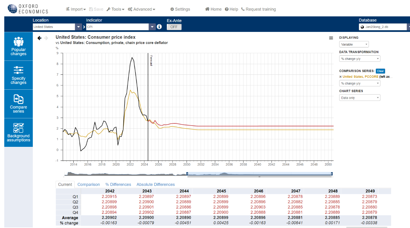Open the Chart Series dropdown

click(359, 98)
